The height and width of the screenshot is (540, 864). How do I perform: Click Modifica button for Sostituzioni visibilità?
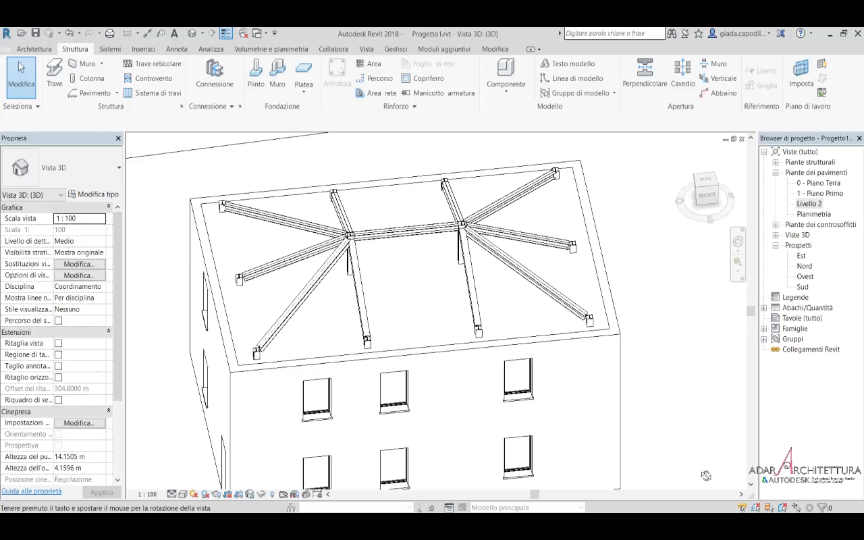tap(79, 264)
